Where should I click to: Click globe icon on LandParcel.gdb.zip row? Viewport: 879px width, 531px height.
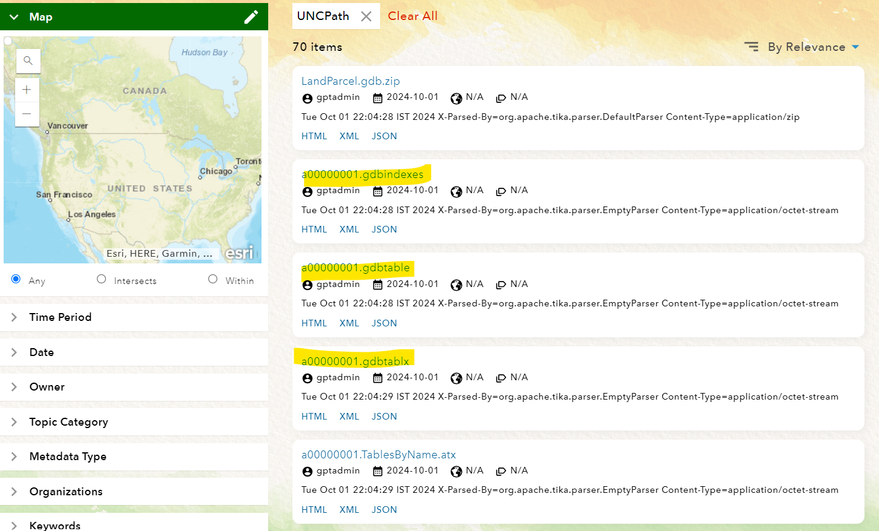click(x=456, y=98)
